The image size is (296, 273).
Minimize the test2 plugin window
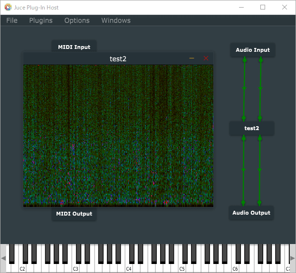click(x=191, y=58)
